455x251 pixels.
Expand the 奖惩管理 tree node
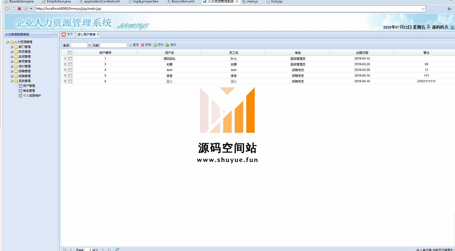click(x=12, y=57)
